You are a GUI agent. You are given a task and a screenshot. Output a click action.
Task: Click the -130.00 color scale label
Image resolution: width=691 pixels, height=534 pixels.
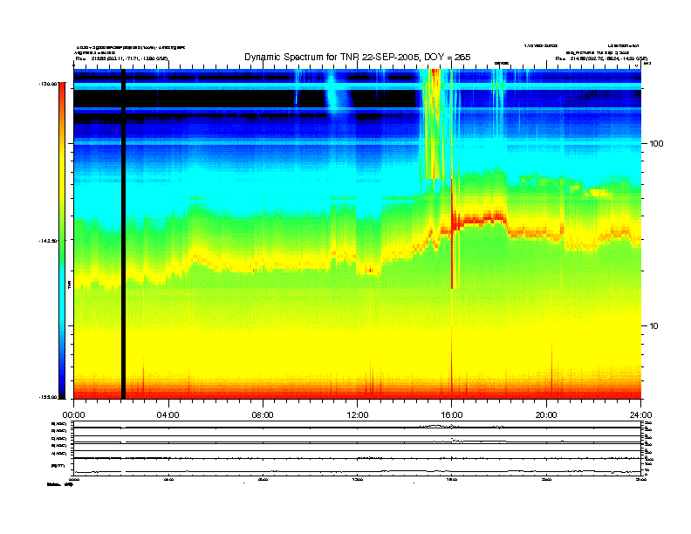(x=48, y=84)
